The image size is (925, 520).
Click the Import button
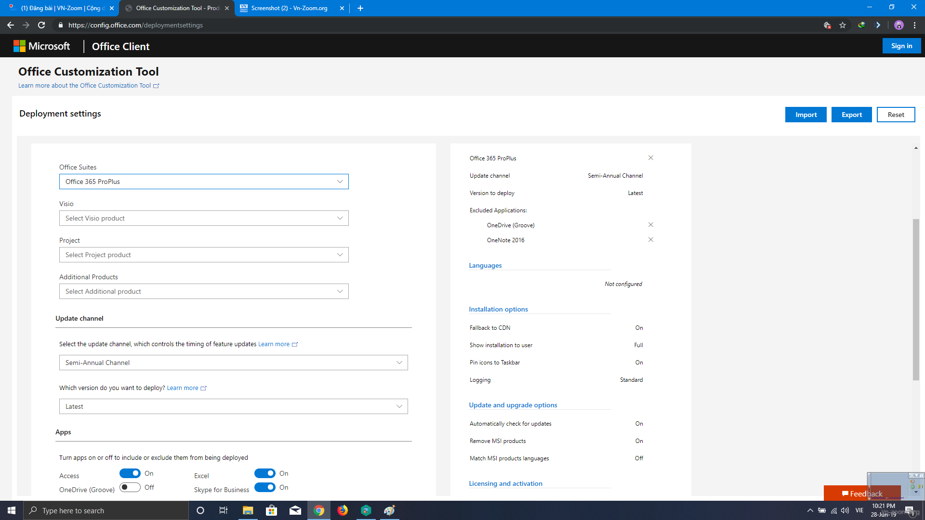tap(806, 115)
